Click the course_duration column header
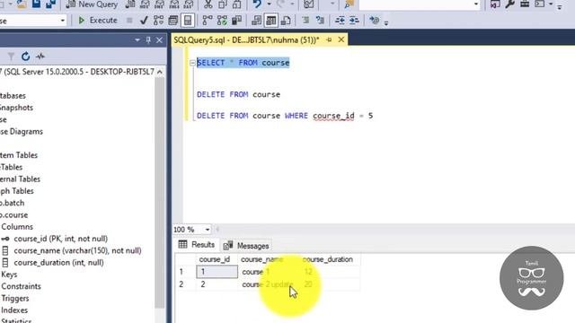 click(x=327, y=259)
